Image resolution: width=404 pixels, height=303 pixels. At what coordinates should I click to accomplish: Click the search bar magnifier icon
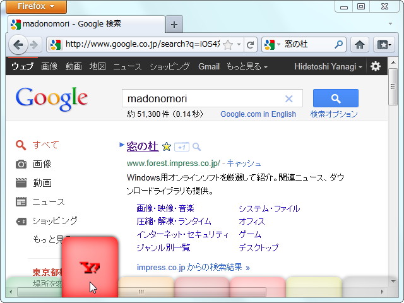338,44
